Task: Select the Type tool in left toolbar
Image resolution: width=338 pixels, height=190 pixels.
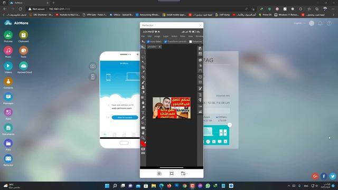Action: pyautogui.click(x=143, y=112)
